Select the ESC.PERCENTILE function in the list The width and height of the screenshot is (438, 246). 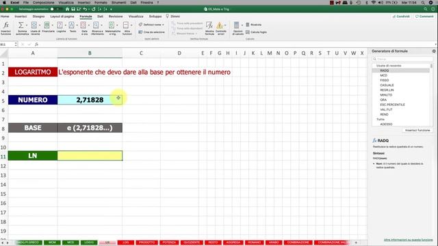392,105
